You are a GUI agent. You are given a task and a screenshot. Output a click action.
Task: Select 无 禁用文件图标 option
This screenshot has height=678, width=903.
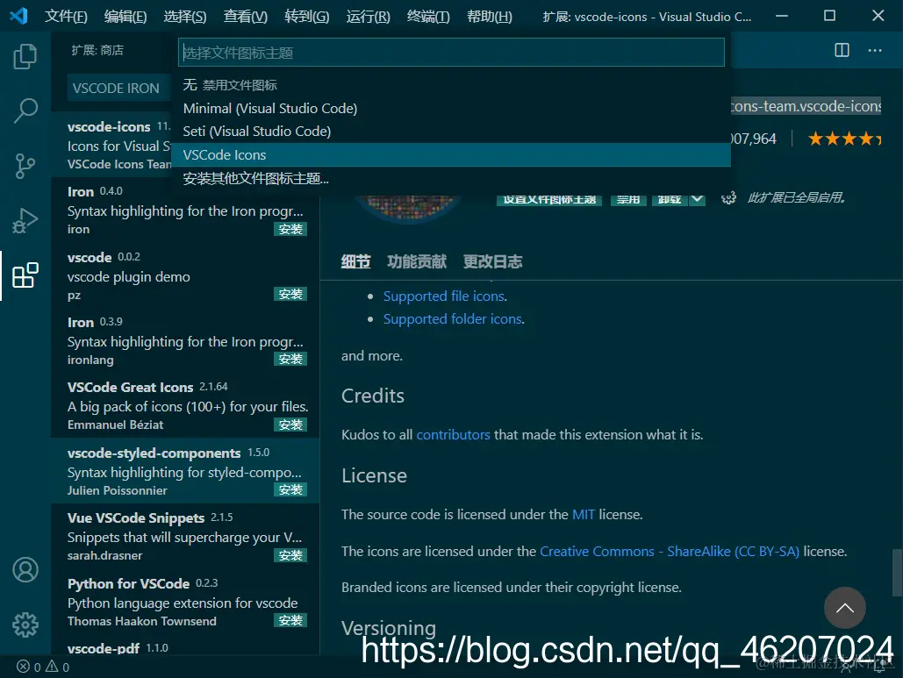pyautogui.click(x=451, y=85)
